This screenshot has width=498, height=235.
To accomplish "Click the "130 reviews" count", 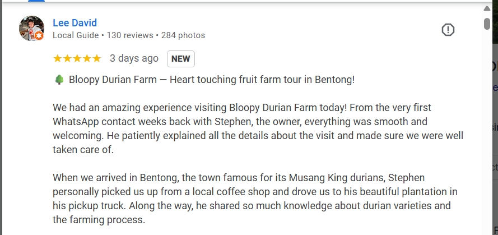I will point(130,35).
